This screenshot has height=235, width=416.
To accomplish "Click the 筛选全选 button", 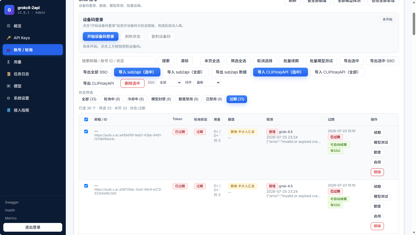I will point(239,61).
